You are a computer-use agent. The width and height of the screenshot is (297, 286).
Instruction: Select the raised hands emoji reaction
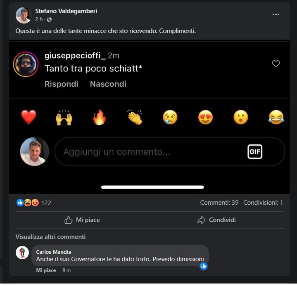[64, 118]
